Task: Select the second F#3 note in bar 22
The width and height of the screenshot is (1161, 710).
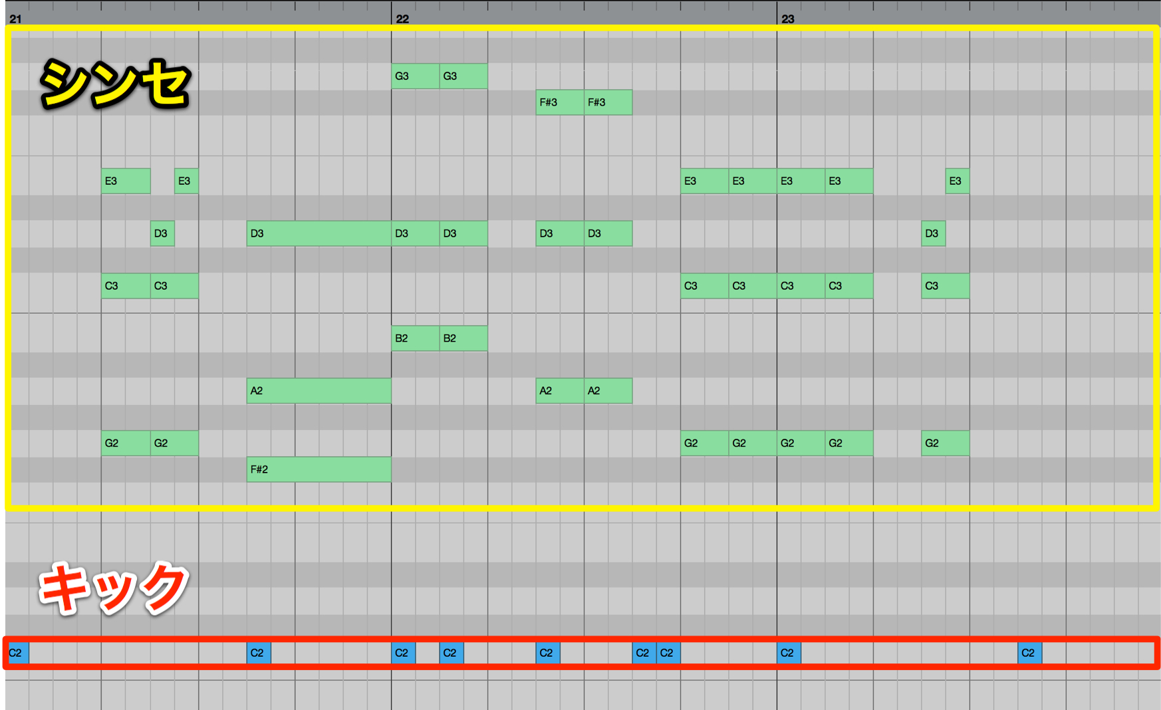Action: tap(608, 102)
